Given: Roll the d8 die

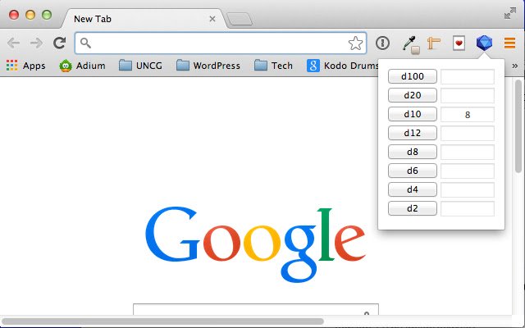Looking at the screenshot, I should tap(413, 152).
